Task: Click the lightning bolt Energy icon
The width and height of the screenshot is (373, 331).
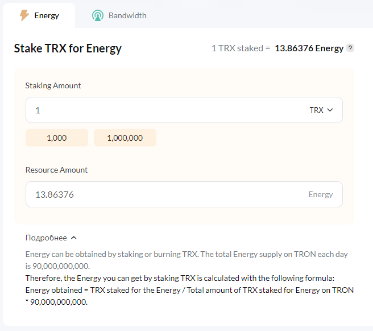Action: [x=24, y=15]
